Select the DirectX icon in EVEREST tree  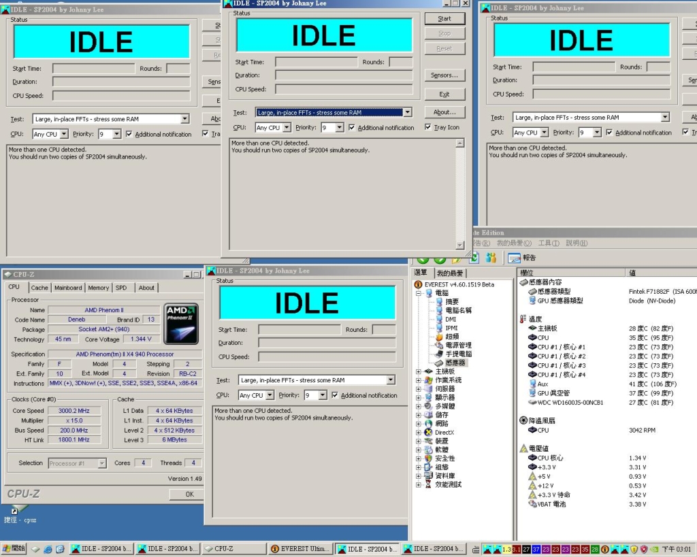point(429,432)
